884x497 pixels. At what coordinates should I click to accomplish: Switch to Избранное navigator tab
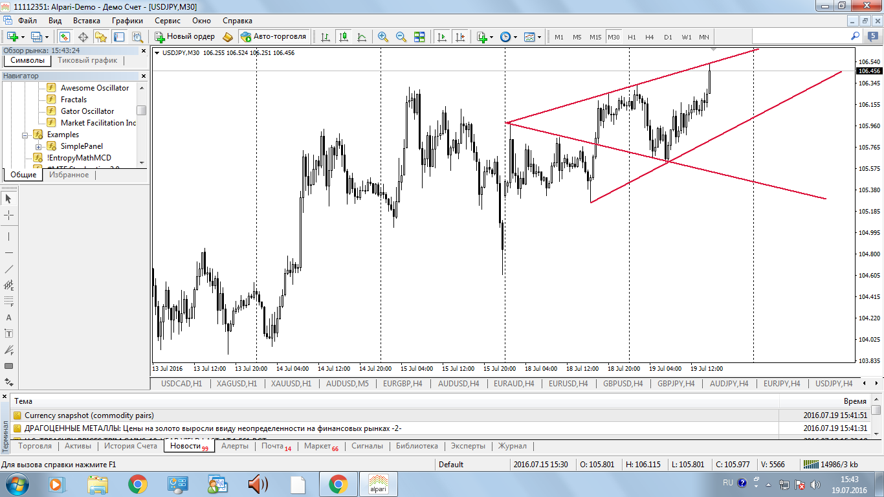click(69, 175)
